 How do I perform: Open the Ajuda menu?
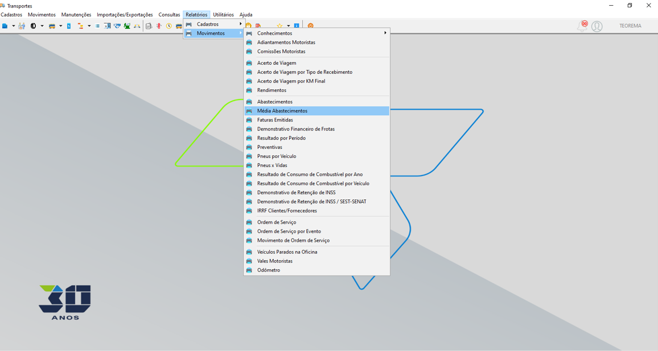pyautogui.click(x=246, y=15)
